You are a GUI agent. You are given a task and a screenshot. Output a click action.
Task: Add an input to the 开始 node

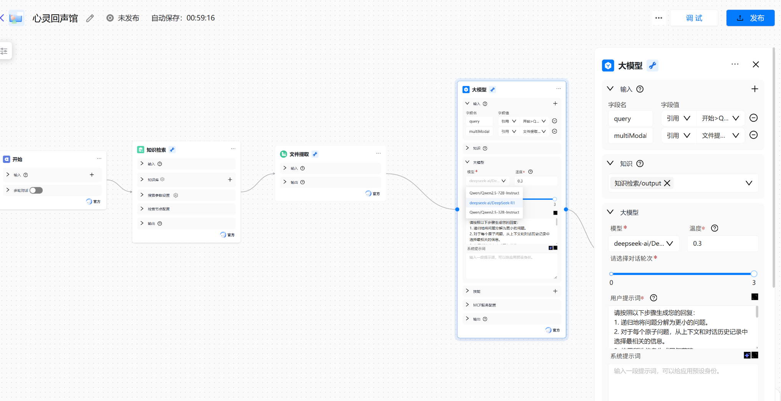pyautogui.click(x=92, y=175)
